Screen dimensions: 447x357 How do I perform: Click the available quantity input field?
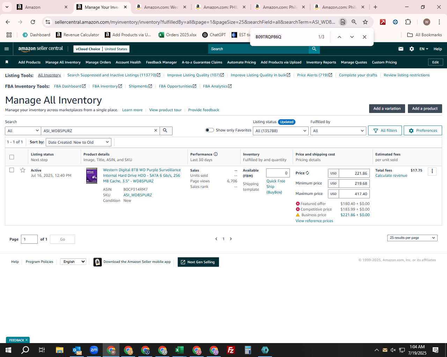278,173
